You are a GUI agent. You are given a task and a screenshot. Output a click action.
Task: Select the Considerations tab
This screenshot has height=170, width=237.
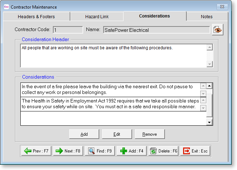155,16
